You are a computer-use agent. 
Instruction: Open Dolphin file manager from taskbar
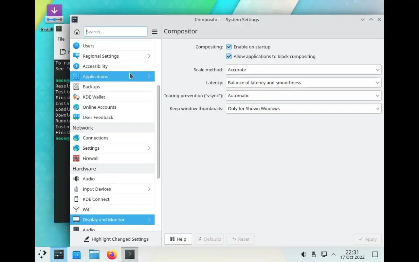(x=94, y=254)
